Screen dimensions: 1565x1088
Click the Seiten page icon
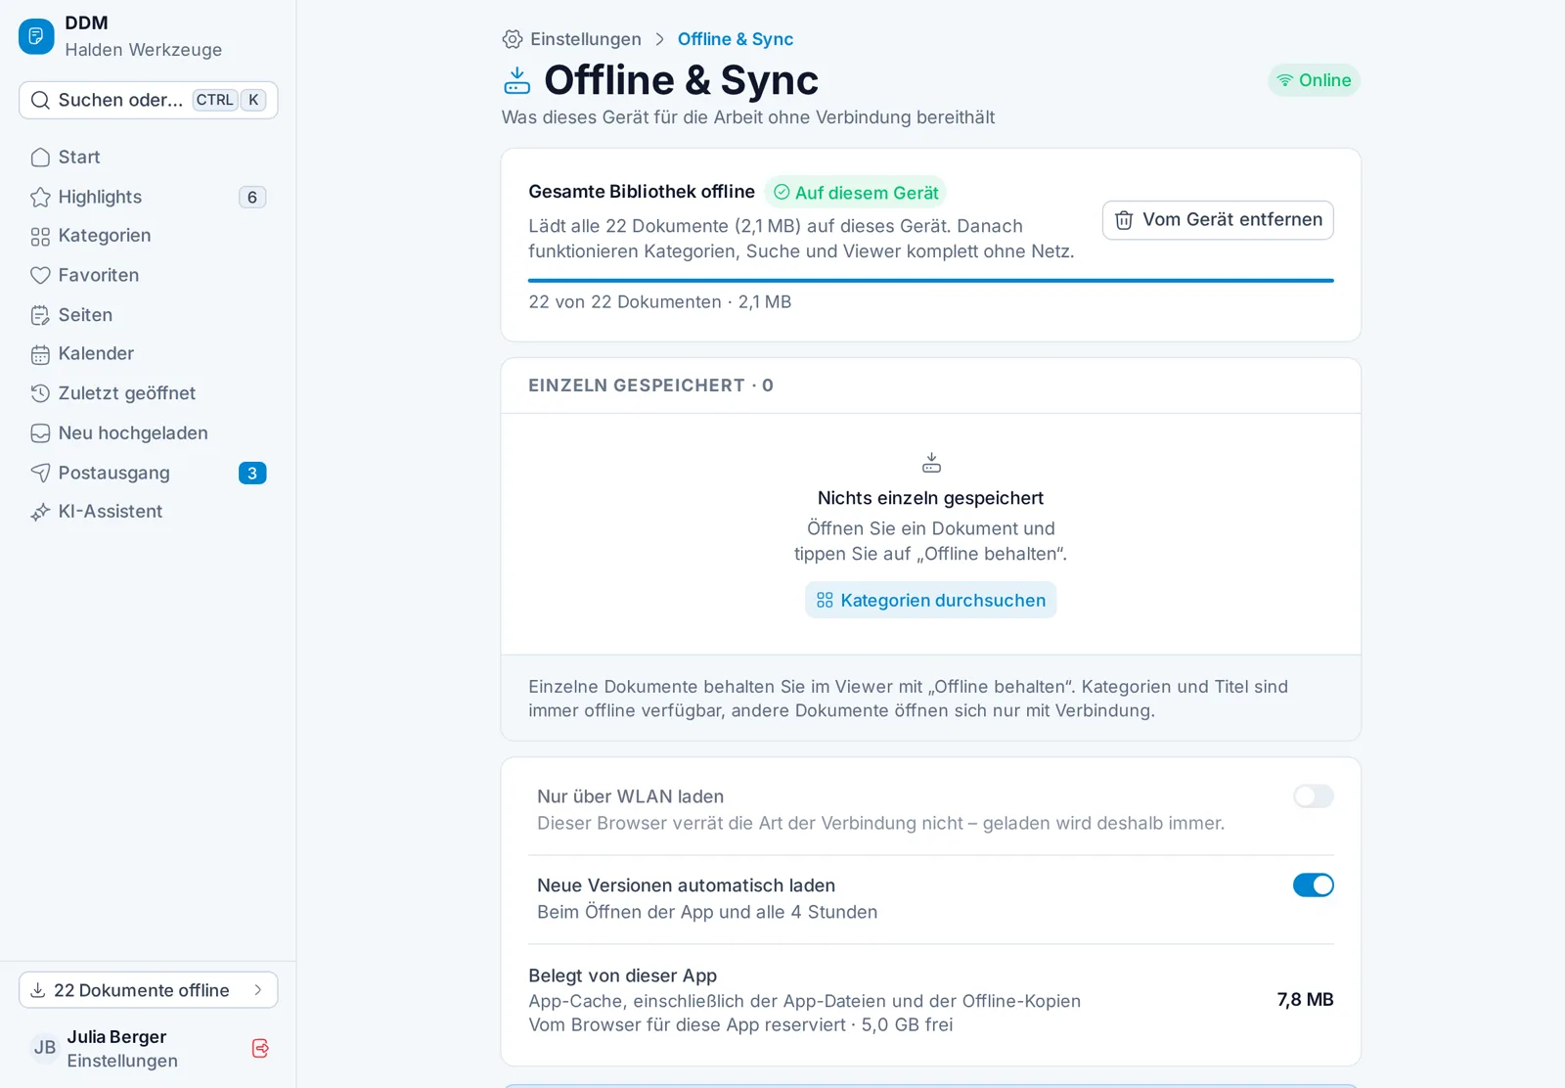coord(40,315)
